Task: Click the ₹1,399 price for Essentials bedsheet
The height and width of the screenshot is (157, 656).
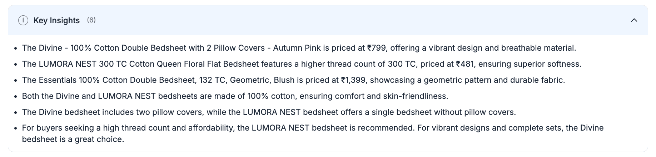Action: (353, 80)
